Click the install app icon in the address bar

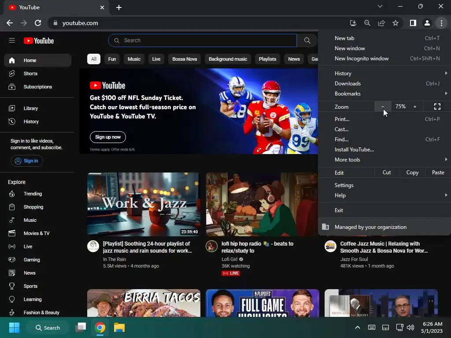pyautogui.click(x=353, y=23)
